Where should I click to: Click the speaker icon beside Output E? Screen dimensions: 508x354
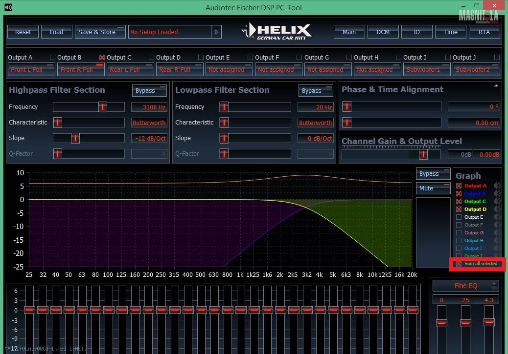click(497, 217)
